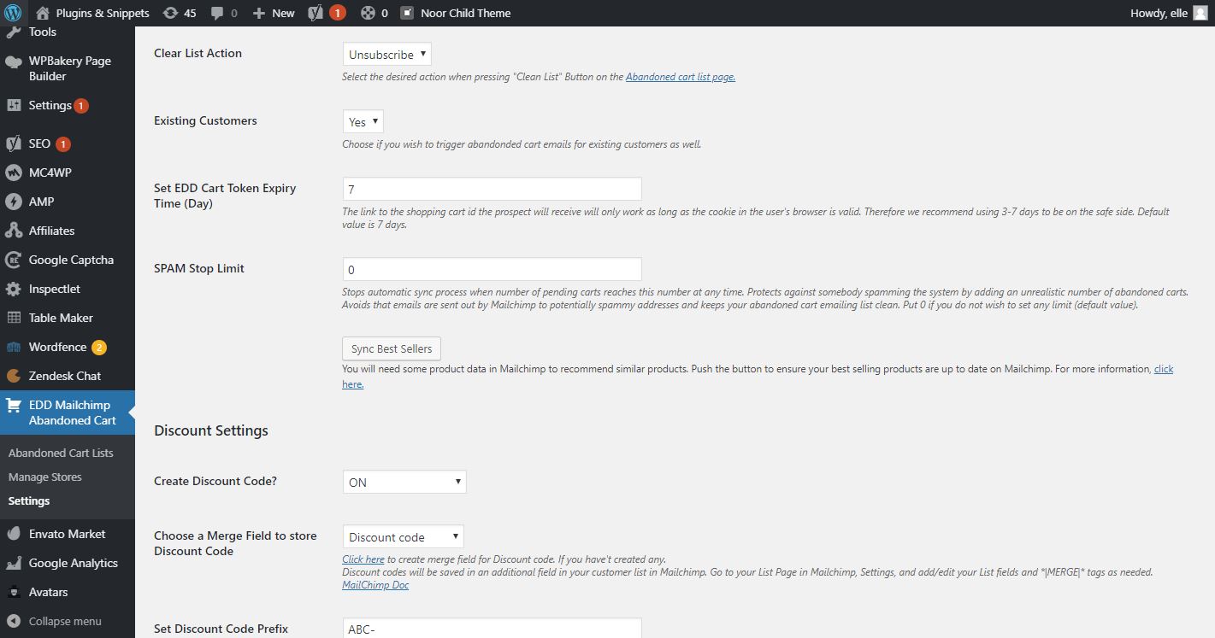
Task: Open the Create Discount Code dropdown
Action: point(404,482)
